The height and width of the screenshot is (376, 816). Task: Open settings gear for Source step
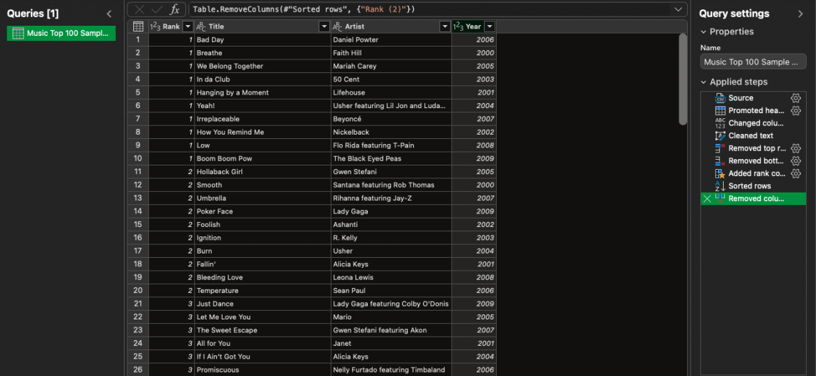795,98
